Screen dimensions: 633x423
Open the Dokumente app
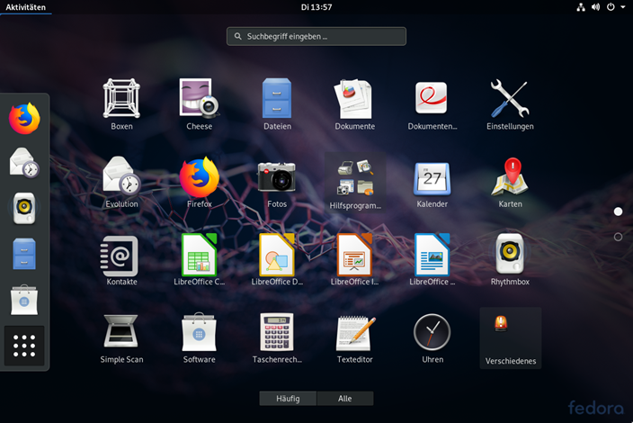(354, 104)
